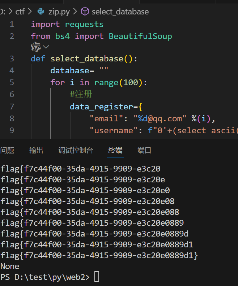This screenshot has width=238, height=286.
Task: Expand breadcrumb chevron after ctf
Action: click(30, 12)
